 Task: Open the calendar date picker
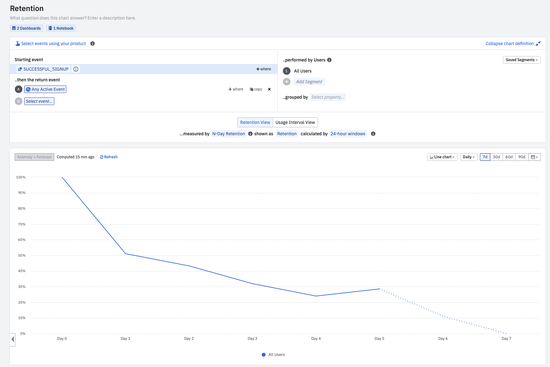tap(534, 157)
